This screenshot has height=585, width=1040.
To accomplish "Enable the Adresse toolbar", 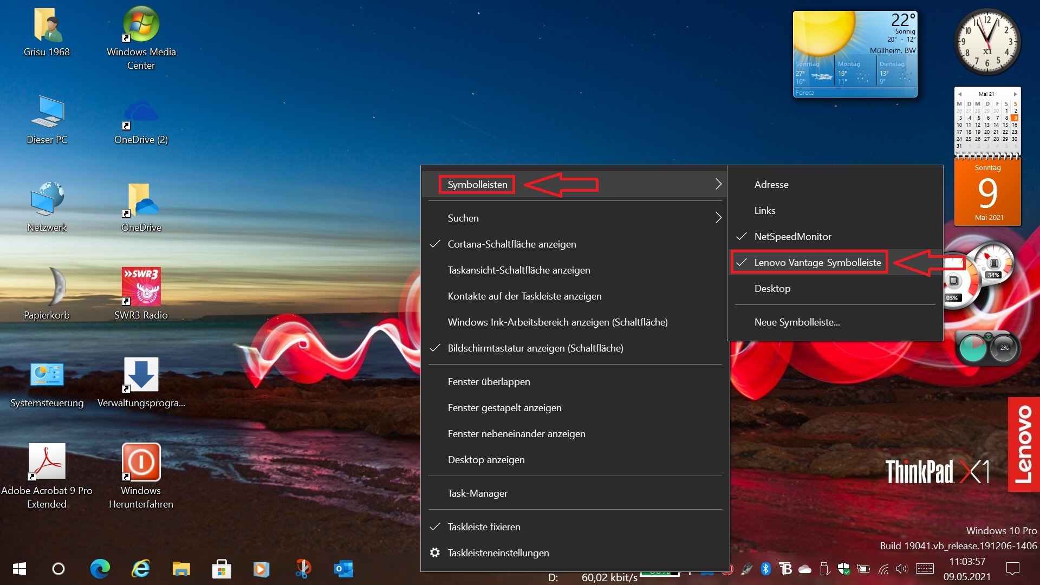I will click(835, 185).
